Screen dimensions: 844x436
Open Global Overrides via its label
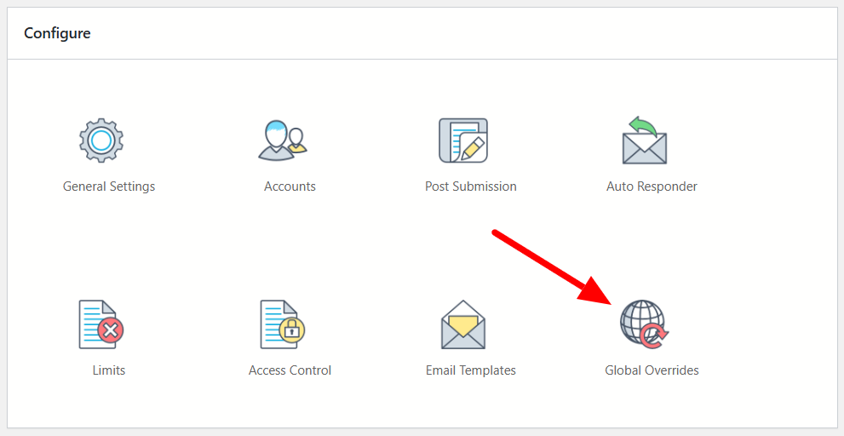[x=652, y=370]
